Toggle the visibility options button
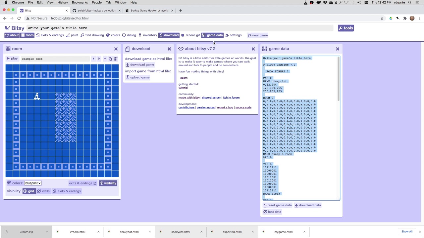Image resolution: width=424 pixels, height=238 pixels. (108, 183)
